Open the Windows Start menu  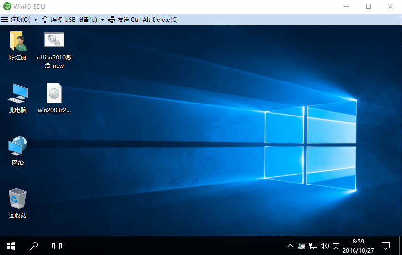pos(11,246)
